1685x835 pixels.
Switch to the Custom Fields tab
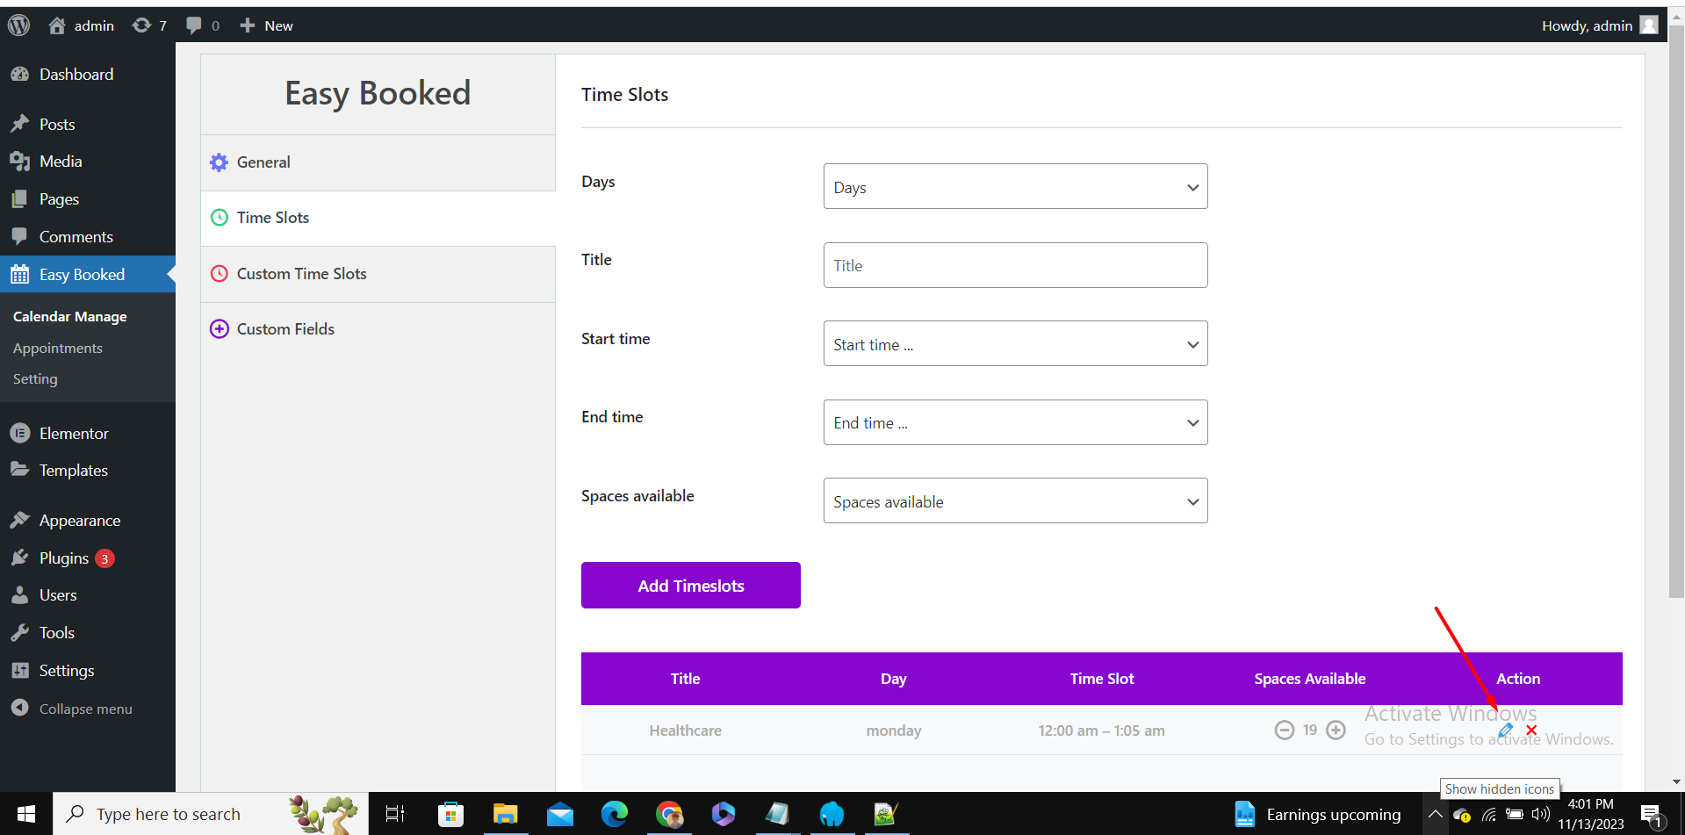[x=378, y=329]
